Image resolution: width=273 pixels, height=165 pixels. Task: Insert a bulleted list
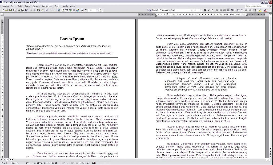tap(242, 10)
